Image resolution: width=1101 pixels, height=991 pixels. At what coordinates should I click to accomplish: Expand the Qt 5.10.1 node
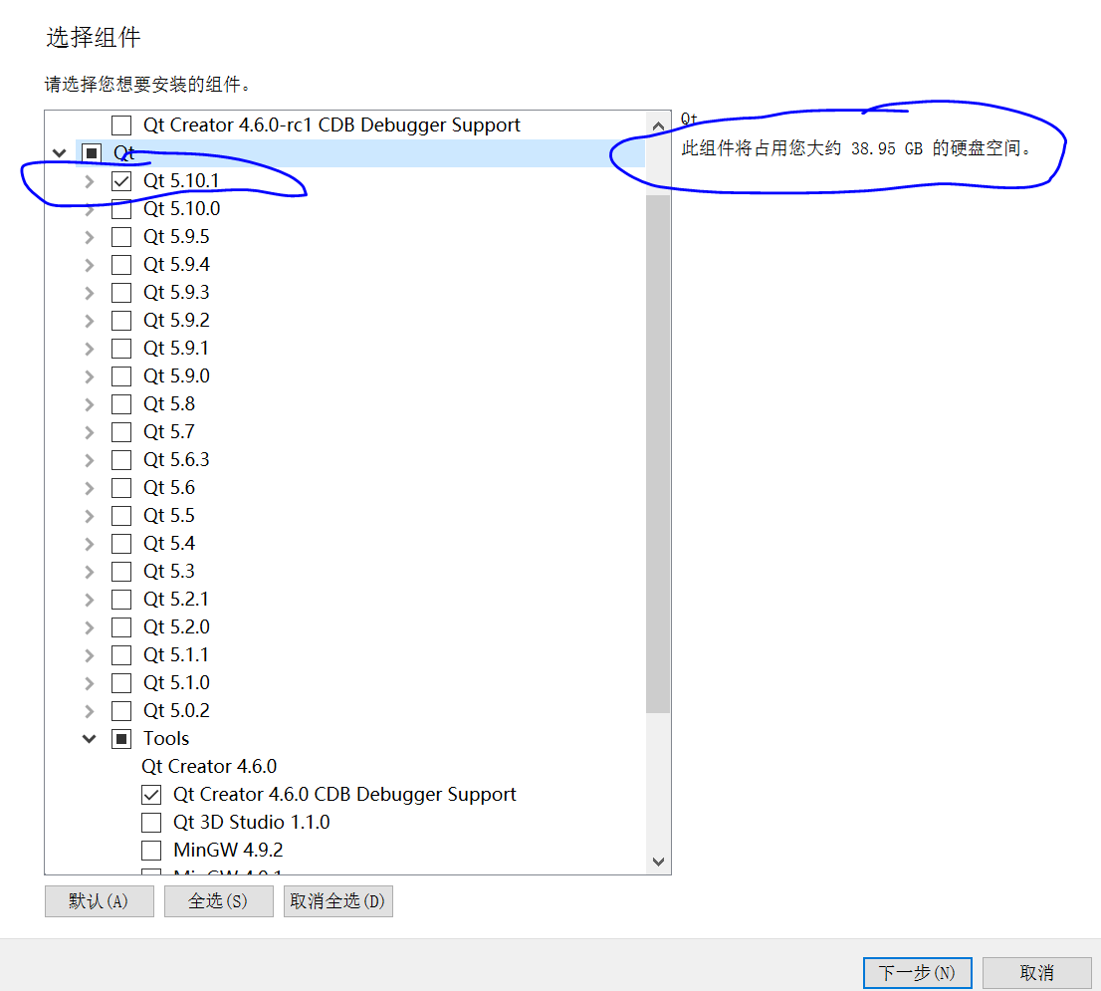point(90,181)
